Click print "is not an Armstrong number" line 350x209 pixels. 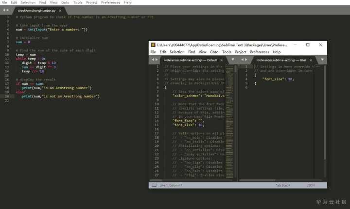tap(60, 96)
